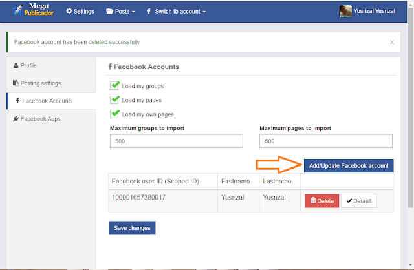Image resolution: width=414 pixels, height=270 pixels.
Task: Click the Settings gear icon
Action: (69, 11)
